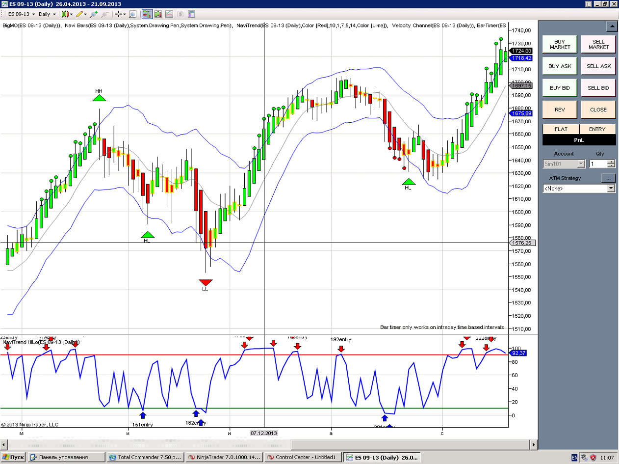Switch to Control Center taskbar window
Image resolution: width=619 pixels, height=464 pixels.
click(x=303, y=458)
